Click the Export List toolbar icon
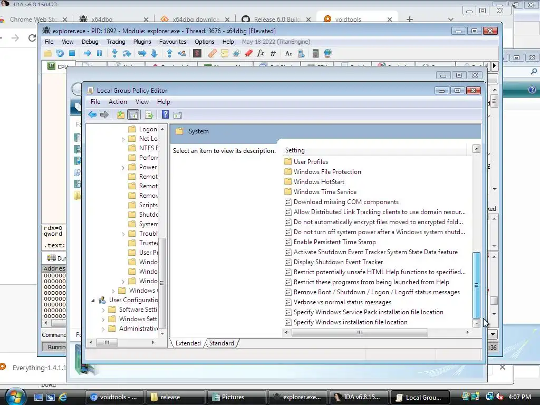 [x=149, y=114]
